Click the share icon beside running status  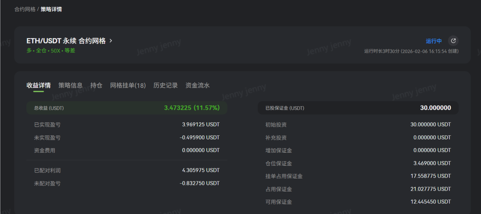[453, 41]
